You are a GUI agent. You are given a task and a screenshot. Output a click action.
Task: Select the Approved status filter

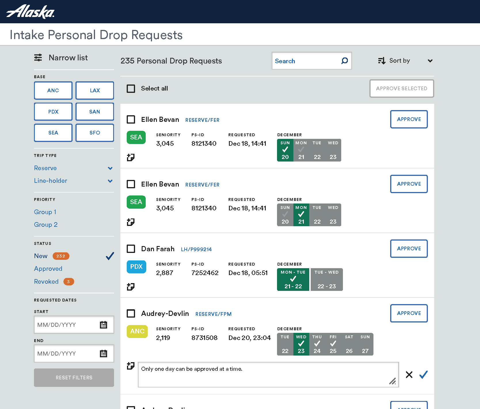pyautogui.click(x=48, y=269)
